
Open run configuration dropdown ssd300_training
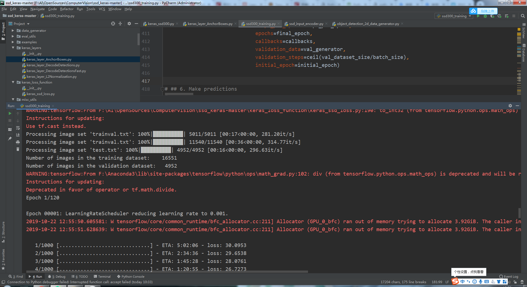(454, 16)
